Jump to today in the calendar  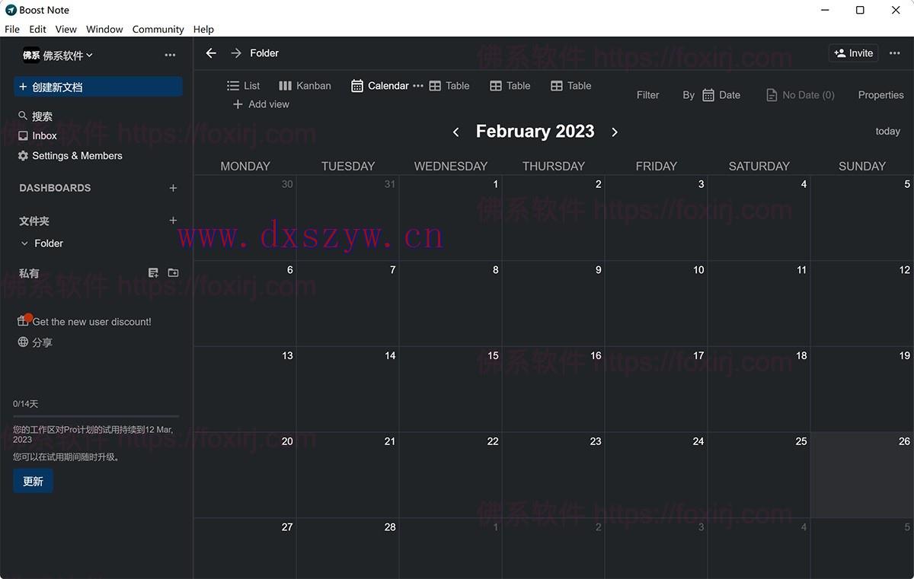(x=887, y=132)
